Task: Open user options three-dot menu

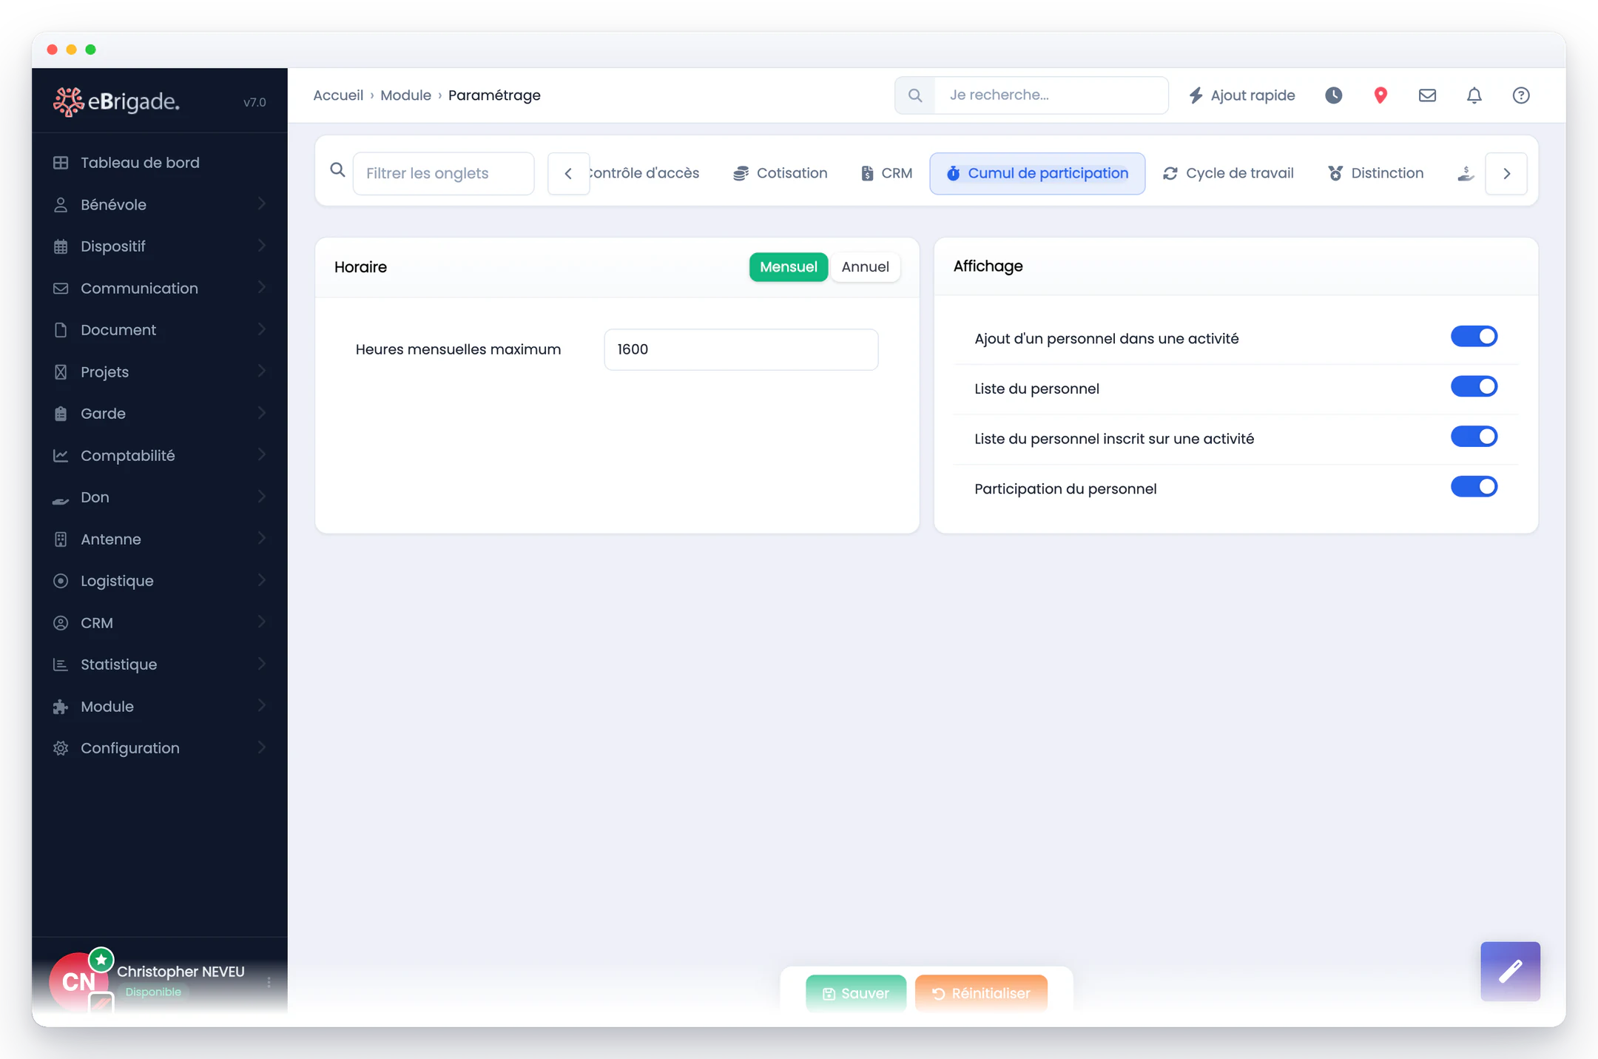Action: (269, 982)
